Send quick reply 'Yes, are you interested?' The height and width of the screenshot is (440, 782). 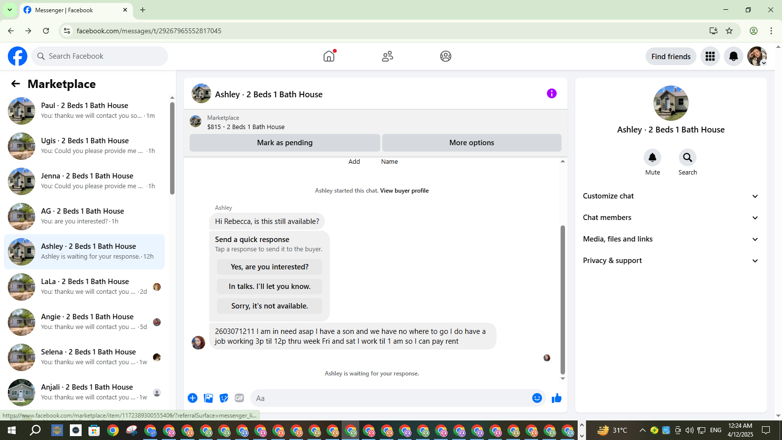coord(269,267)
